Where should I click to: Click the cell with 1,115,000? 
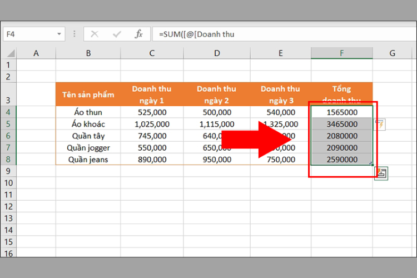click(x=217, y=124)
